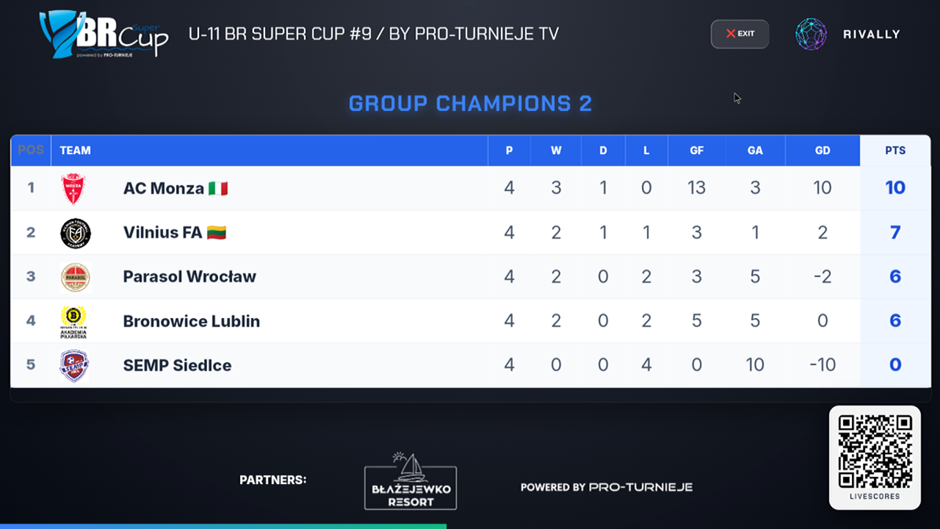Open the Livescores QR code
940x529 pixels.
point(875,452)
